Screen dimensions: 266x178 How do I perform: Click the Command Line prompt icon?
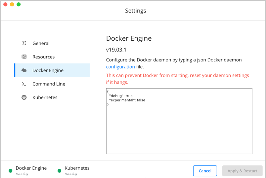pos(24,84)
